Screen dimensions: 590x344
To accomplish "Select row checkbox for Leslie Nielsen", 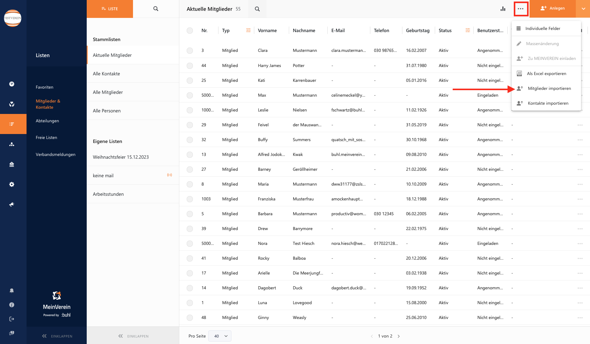I will (190, 110).
